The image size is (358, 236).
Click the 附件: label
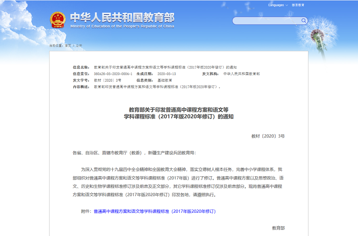point(86,212)
